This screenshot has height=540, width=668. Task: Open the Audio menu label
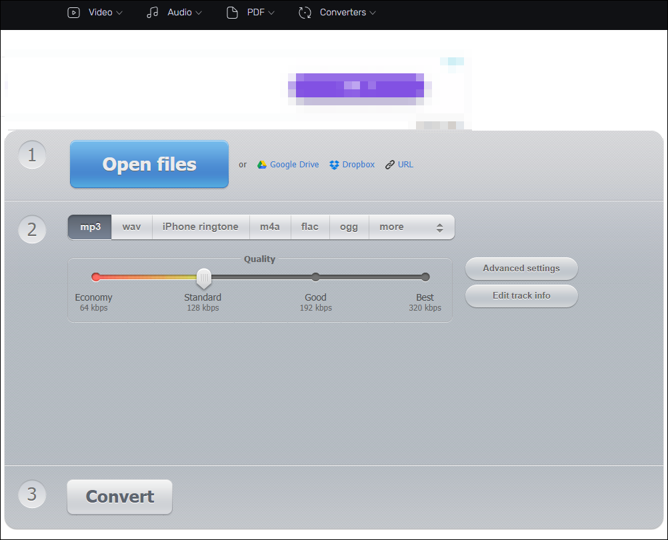click(x=179, y=13)
